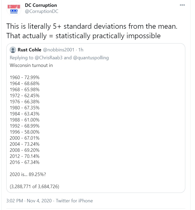195x210 pixels.
Task: Click the 'Replying to' label in the quoted tweet
Action: coord(22,58)
